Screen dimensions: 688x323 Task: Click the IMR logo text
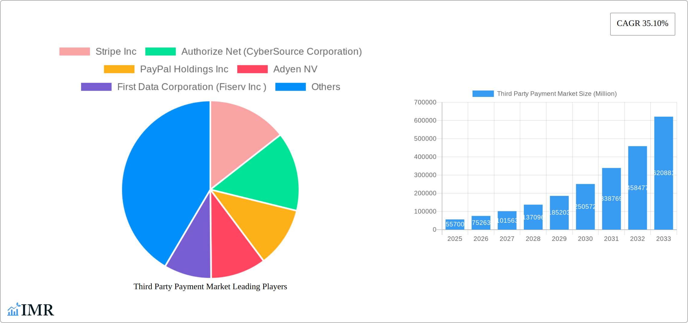(38, 310)
